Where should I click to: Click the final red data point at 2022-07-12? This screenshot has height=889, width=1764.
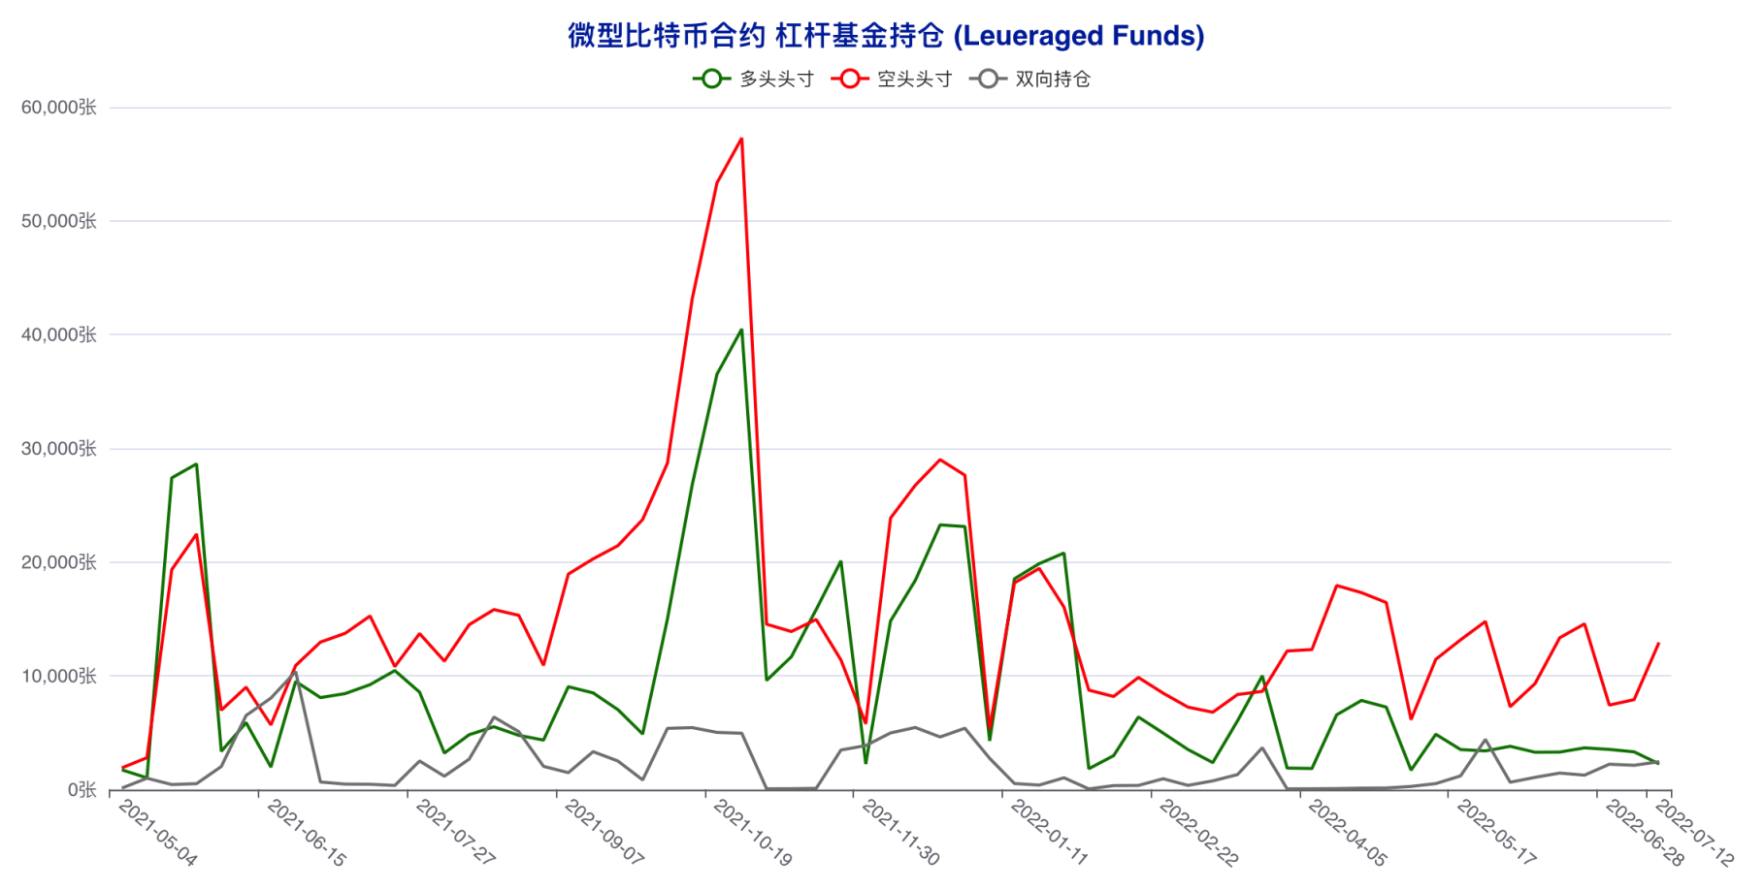point(1658,644)
